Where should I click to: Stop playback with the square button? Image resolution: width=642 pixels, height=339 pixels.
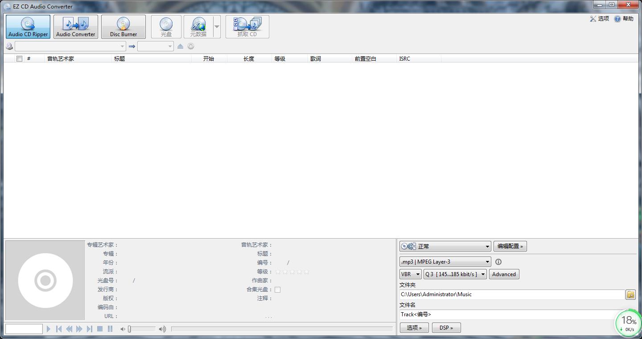(100, 329)
